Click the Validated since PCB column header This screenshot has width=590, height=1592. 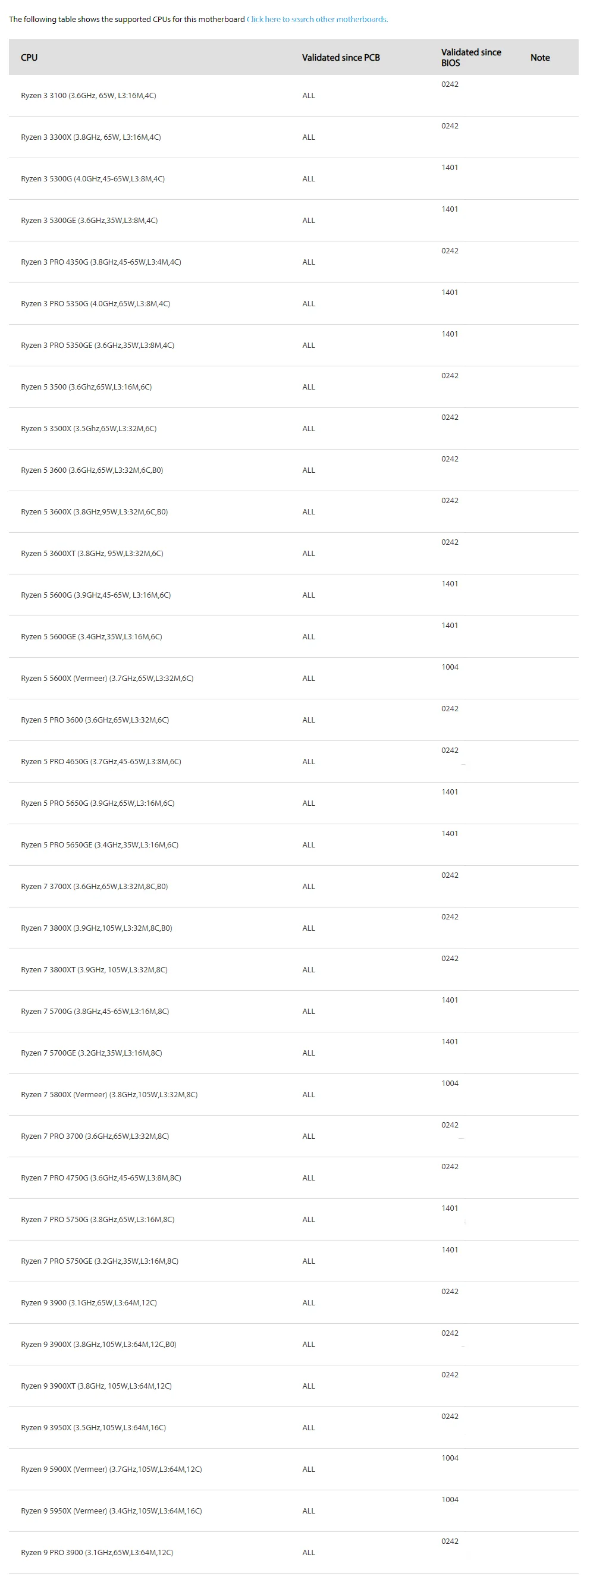[340, 58]
